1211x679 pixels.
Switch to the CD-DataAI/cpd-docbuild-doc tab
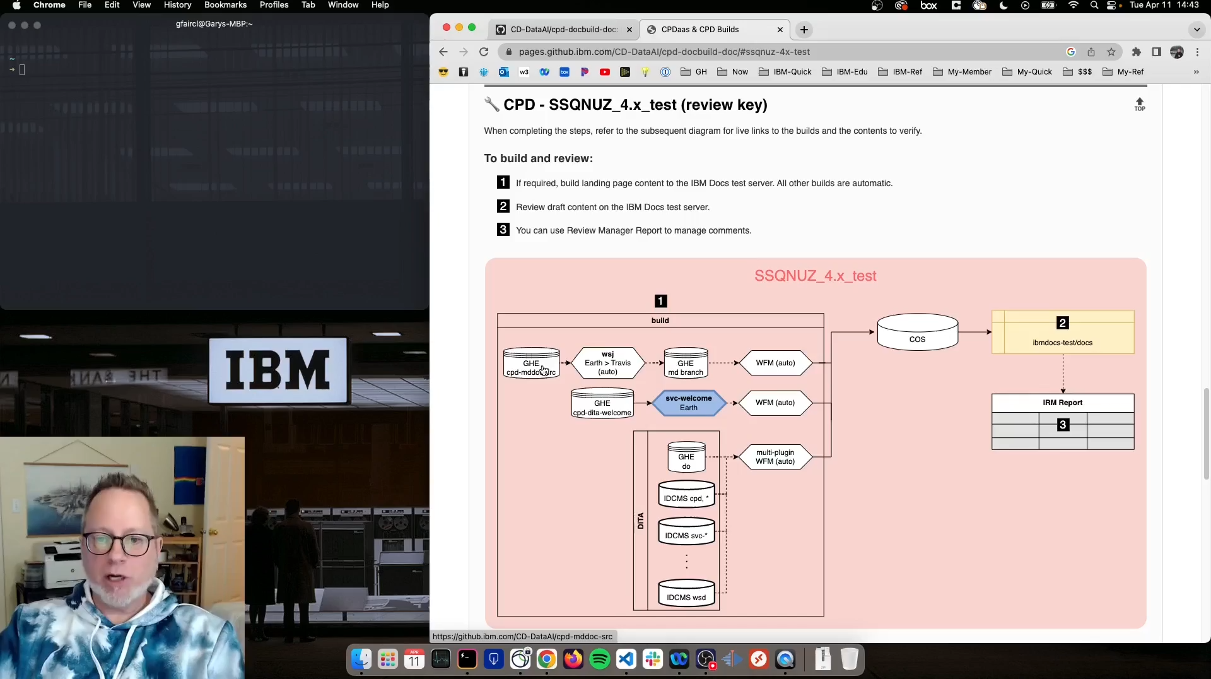pyautogui.click(x=564, y=30)
